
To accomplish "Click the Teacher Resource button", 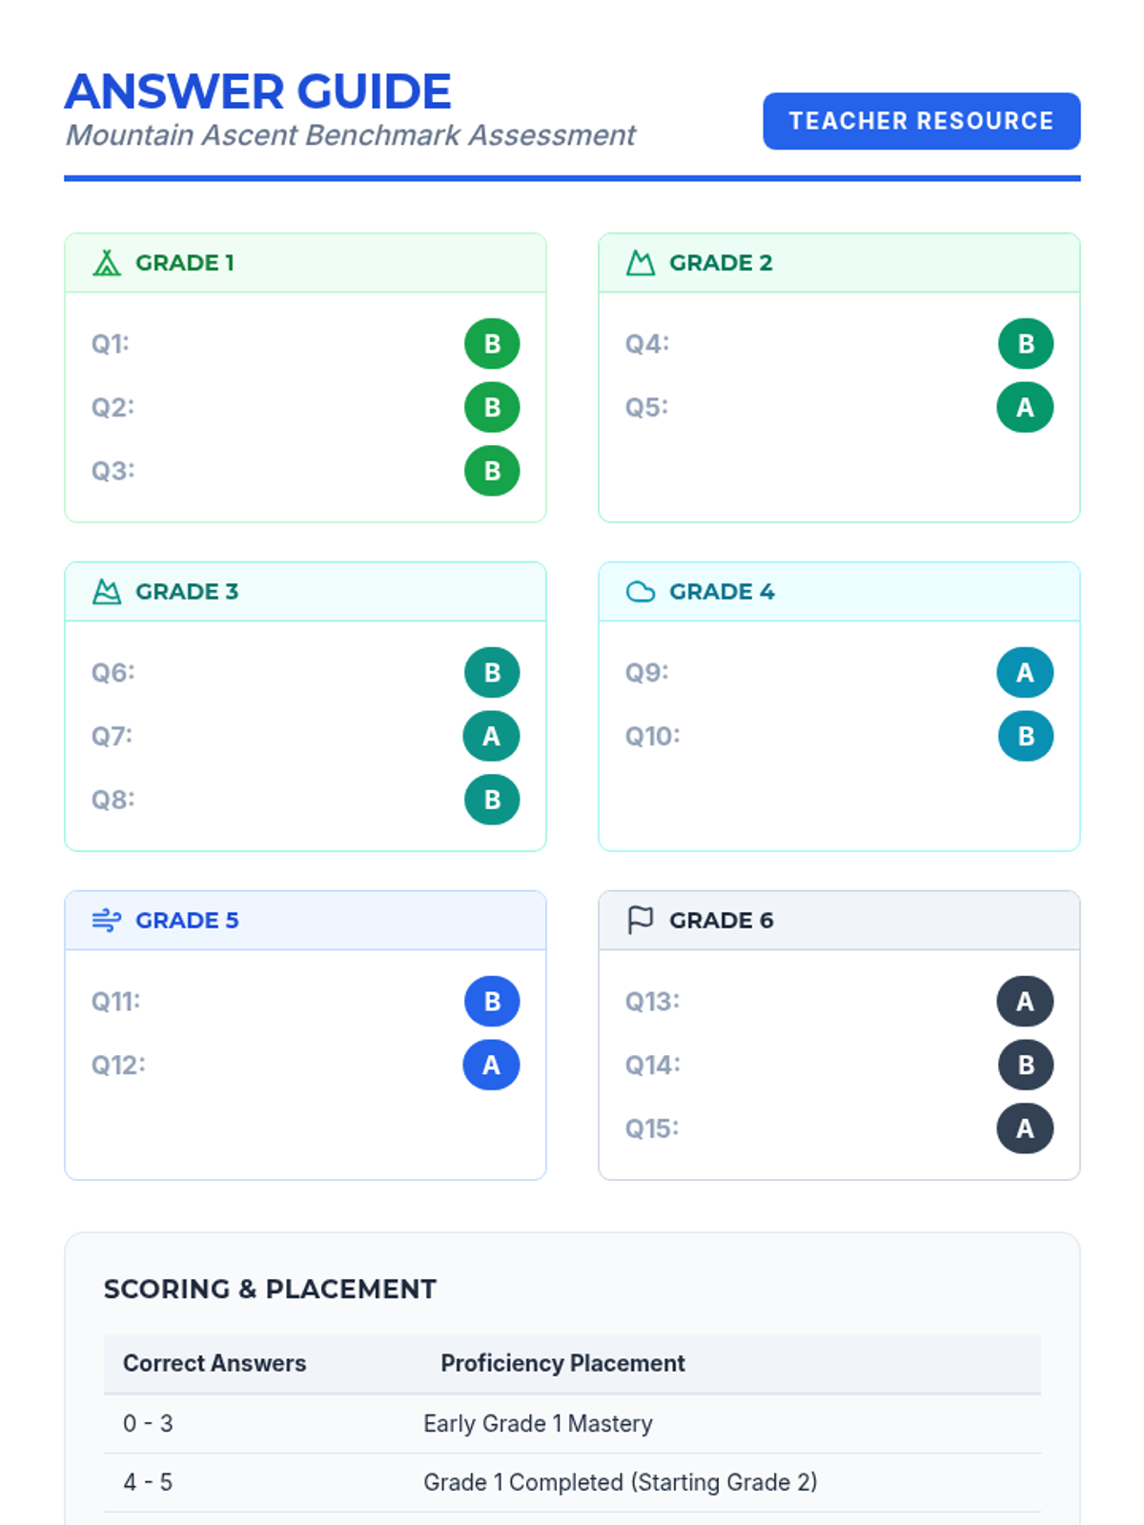I will (921, 121).
